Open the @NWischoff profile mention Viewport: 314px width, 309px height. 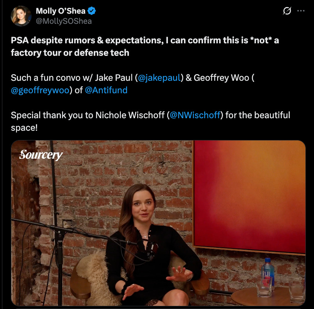pos(195,115)
